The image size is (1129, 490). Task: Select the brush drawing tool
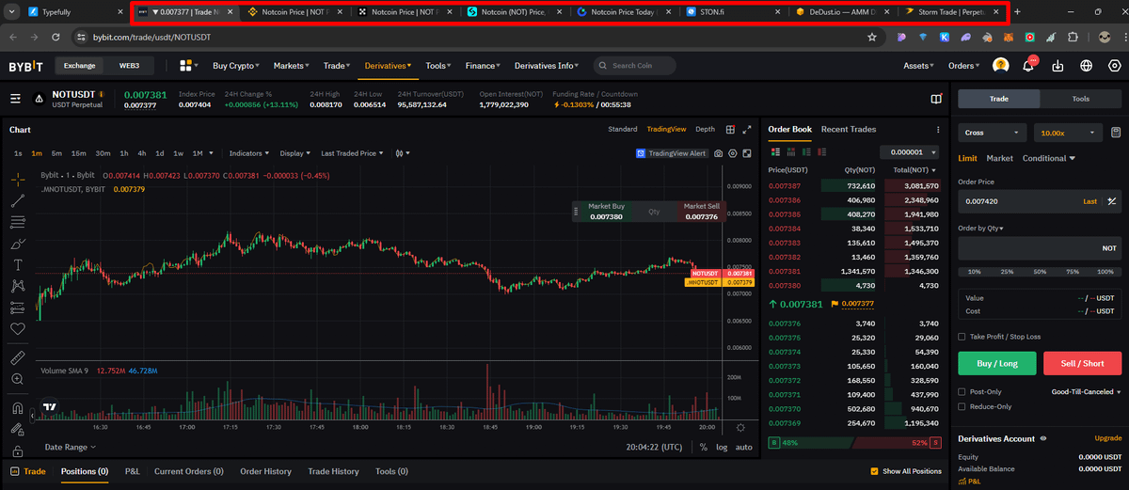tap(18, 244)
